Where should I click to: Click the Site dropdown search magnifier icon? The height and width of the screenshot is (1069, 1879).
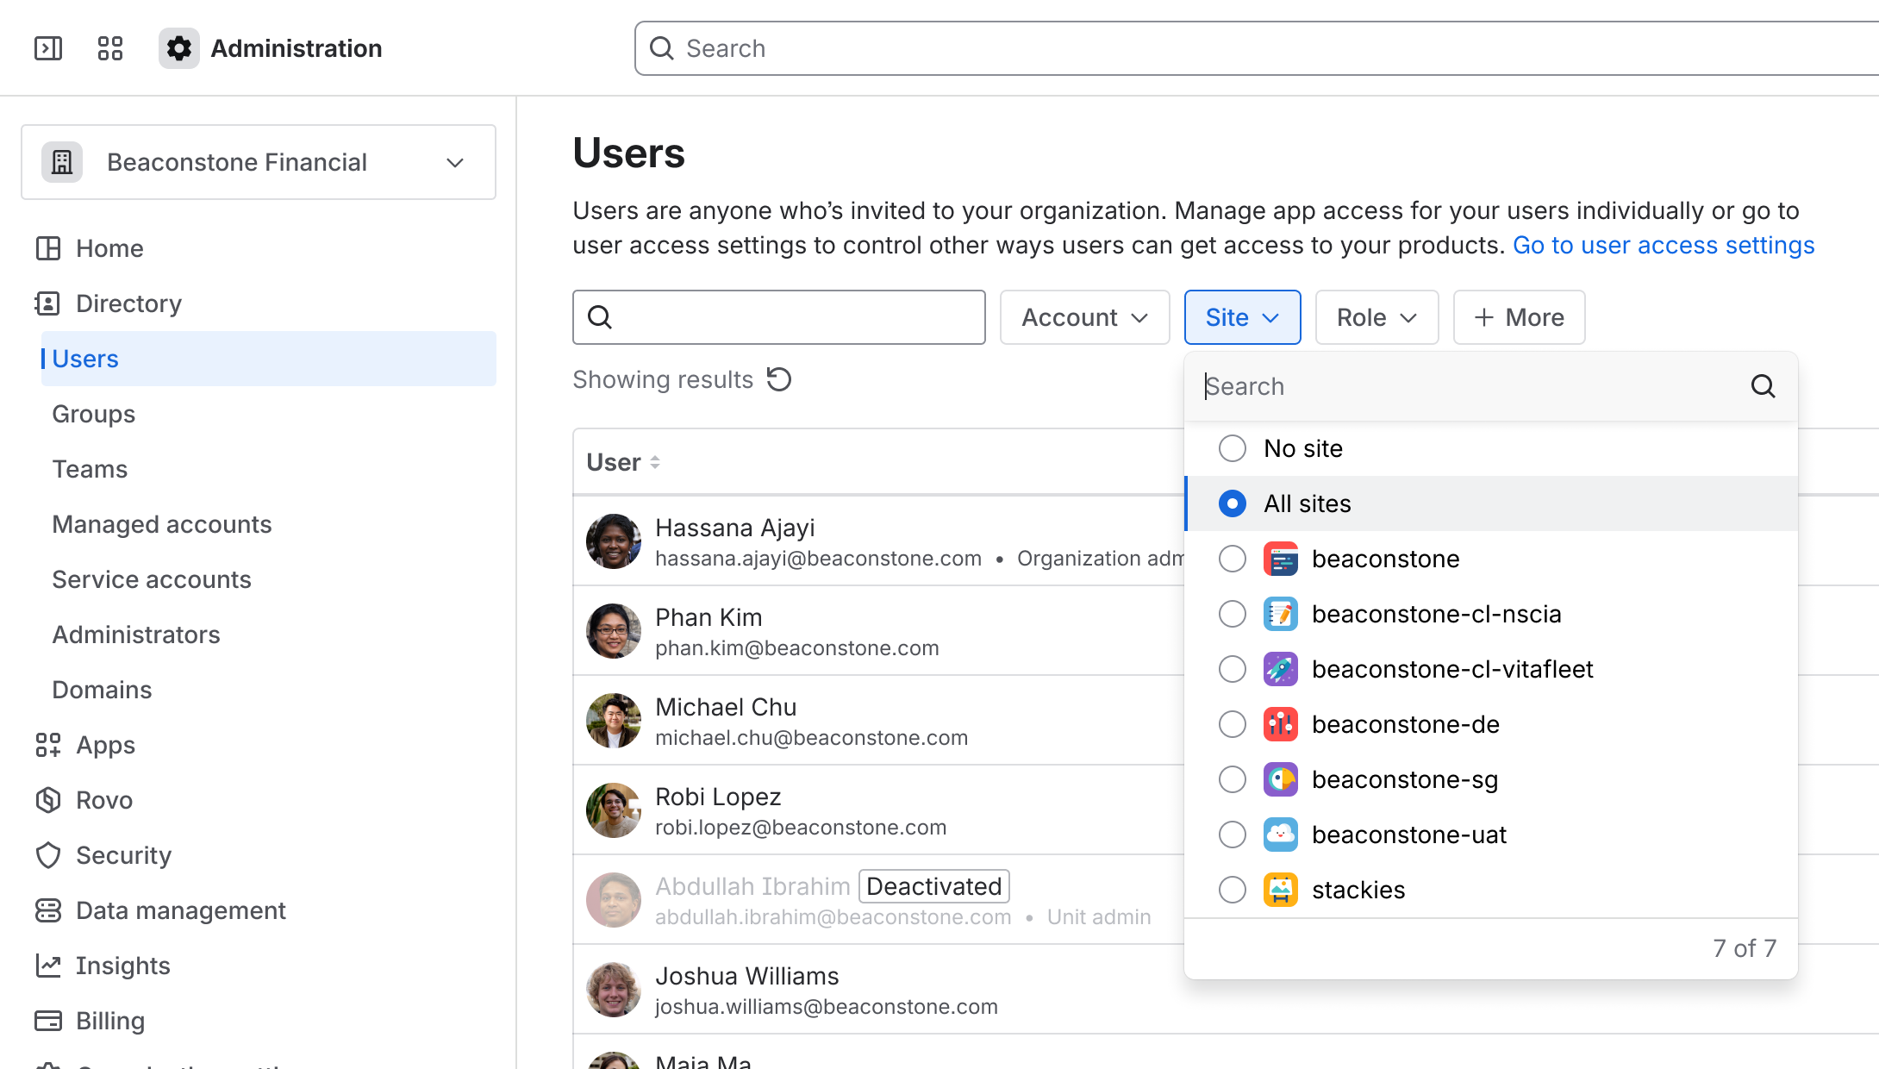(x=1763, y=386)
